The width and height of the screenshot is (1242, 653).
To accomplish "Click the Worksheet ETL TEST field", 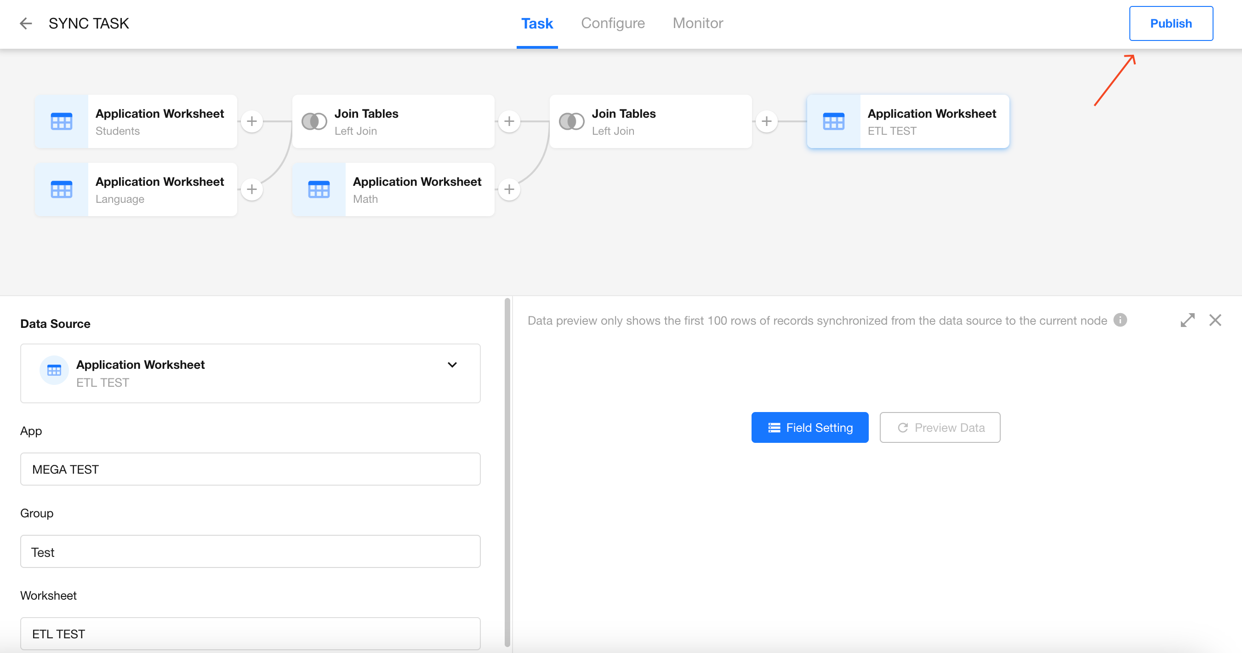I will [x=250, y=633].
